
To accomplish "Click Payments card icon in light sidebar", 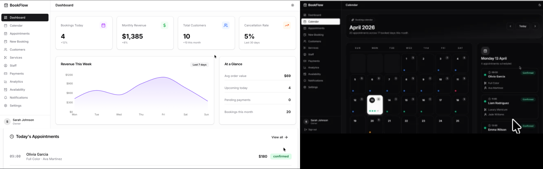I will point(6,74).
